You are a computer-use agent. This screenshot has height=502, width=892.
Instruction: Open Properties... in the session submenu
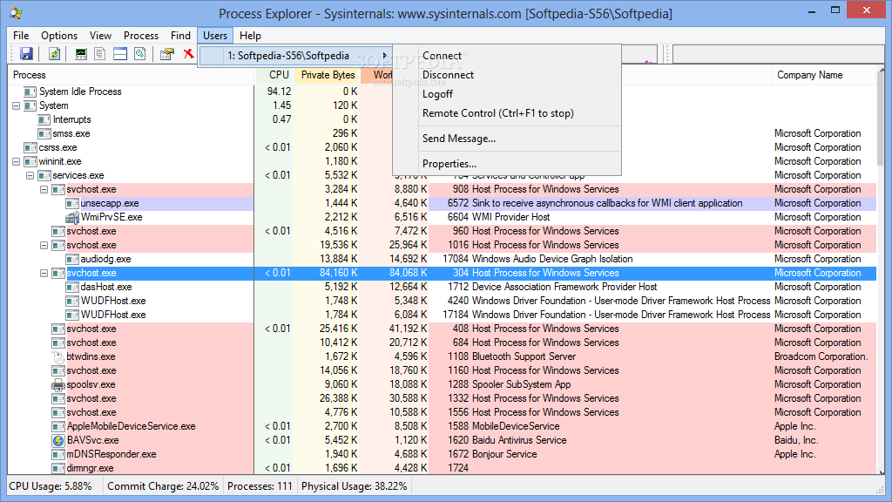click(x=449, y=164)
